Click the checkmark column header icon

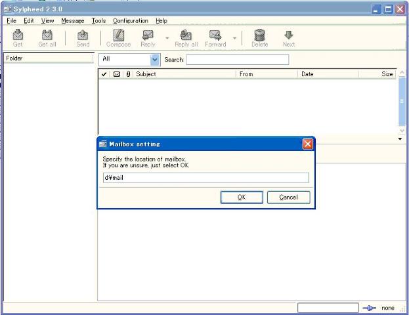[104, 74]
